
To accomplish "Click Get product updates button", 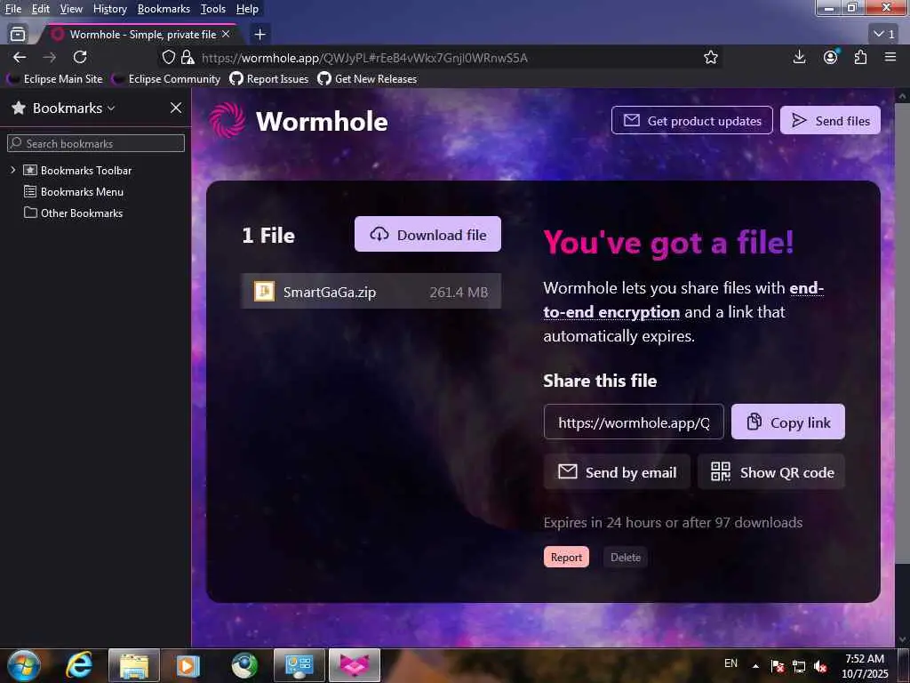I will 691,120.
